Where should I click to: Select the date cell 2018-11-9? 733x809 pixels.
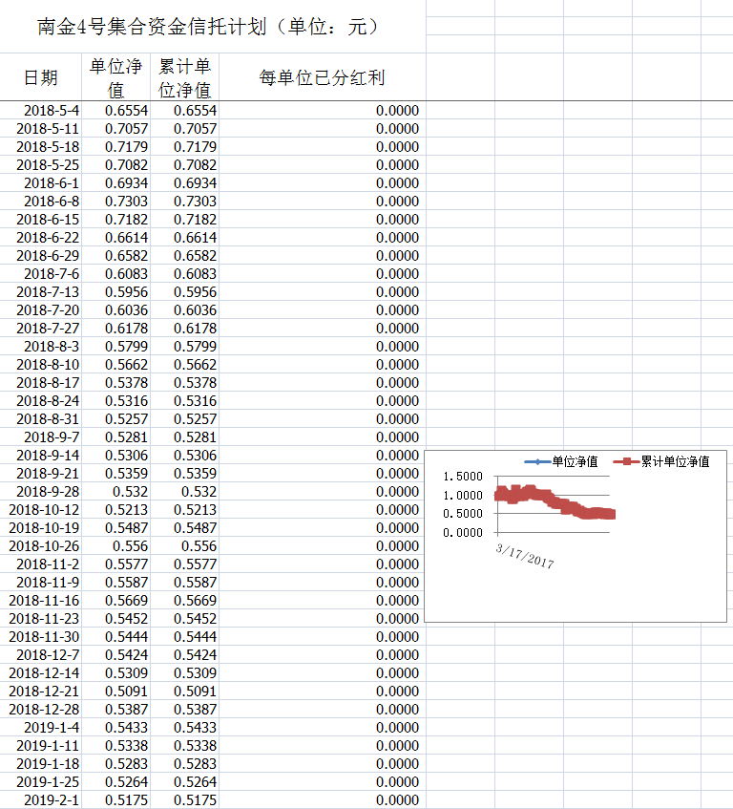click(x=41, y=582)
